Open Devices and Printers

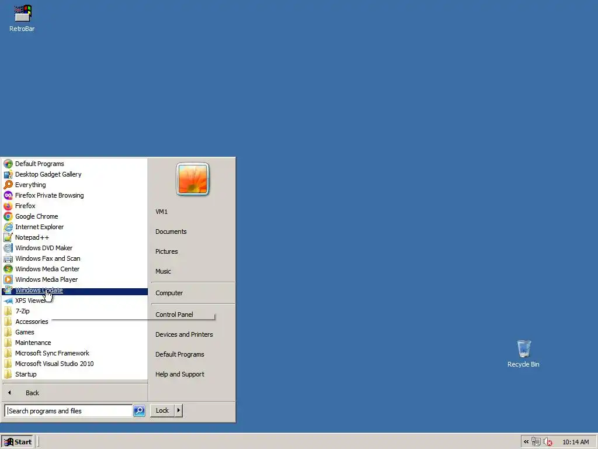(x=193, y=334)
